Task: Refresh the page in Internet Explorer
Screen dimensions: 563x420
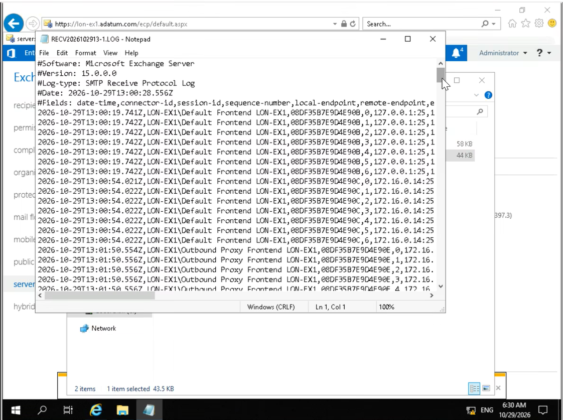Action: click(353, 24)
